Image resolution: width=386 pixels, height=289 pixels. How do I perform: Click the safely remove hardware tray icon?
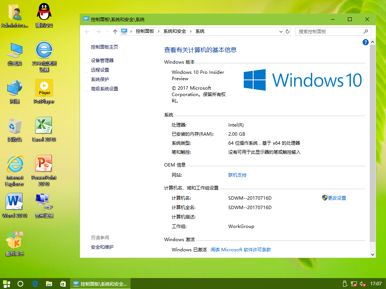tap(345, 284)
